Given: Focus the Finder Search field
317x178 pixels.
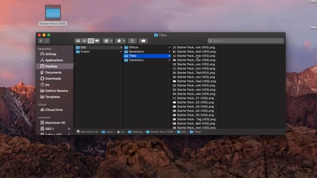Looking at the screenshot, I should pos(246,41).
